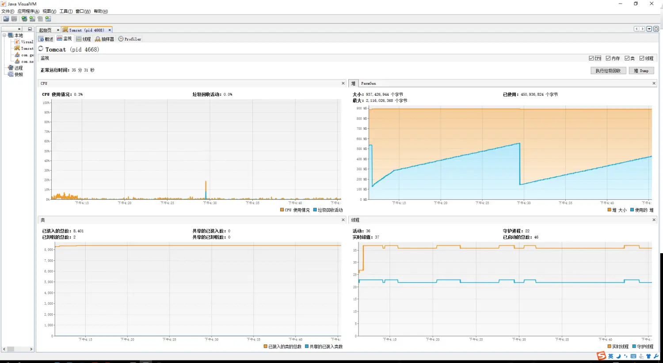Toggle CPU 使用情况 legend swatch
Image resolution: width=663 pixels, height=363 pixels.
point(282,210)
